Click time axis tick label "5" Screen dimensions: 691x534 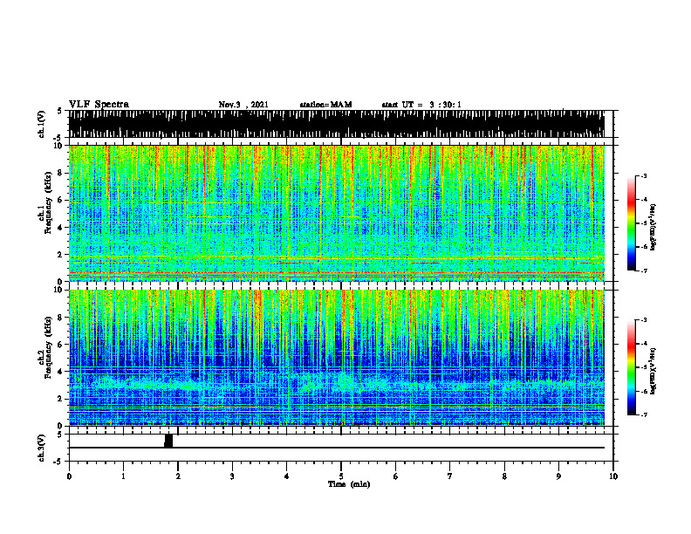click(x=341, y=476)
